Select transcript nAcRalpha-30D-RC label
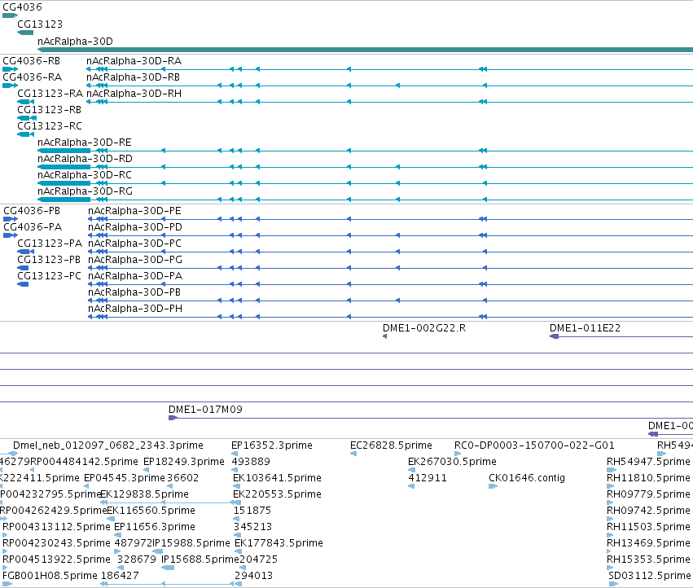The height and width of the screenshot is (588, 693). (85, 174)
